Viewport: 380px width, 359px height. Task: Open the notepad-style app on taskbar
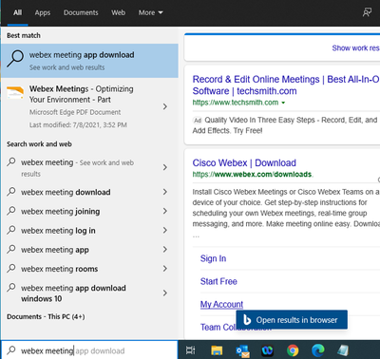343,350
